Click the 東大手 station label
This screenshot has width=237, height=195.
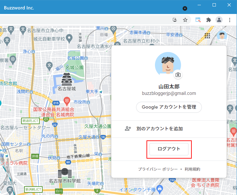coord(94,92)
